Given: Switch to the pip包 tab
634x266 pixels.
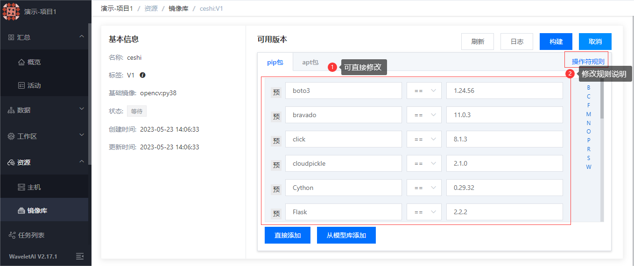Looking at the screenshot, I should click(275, 62).
